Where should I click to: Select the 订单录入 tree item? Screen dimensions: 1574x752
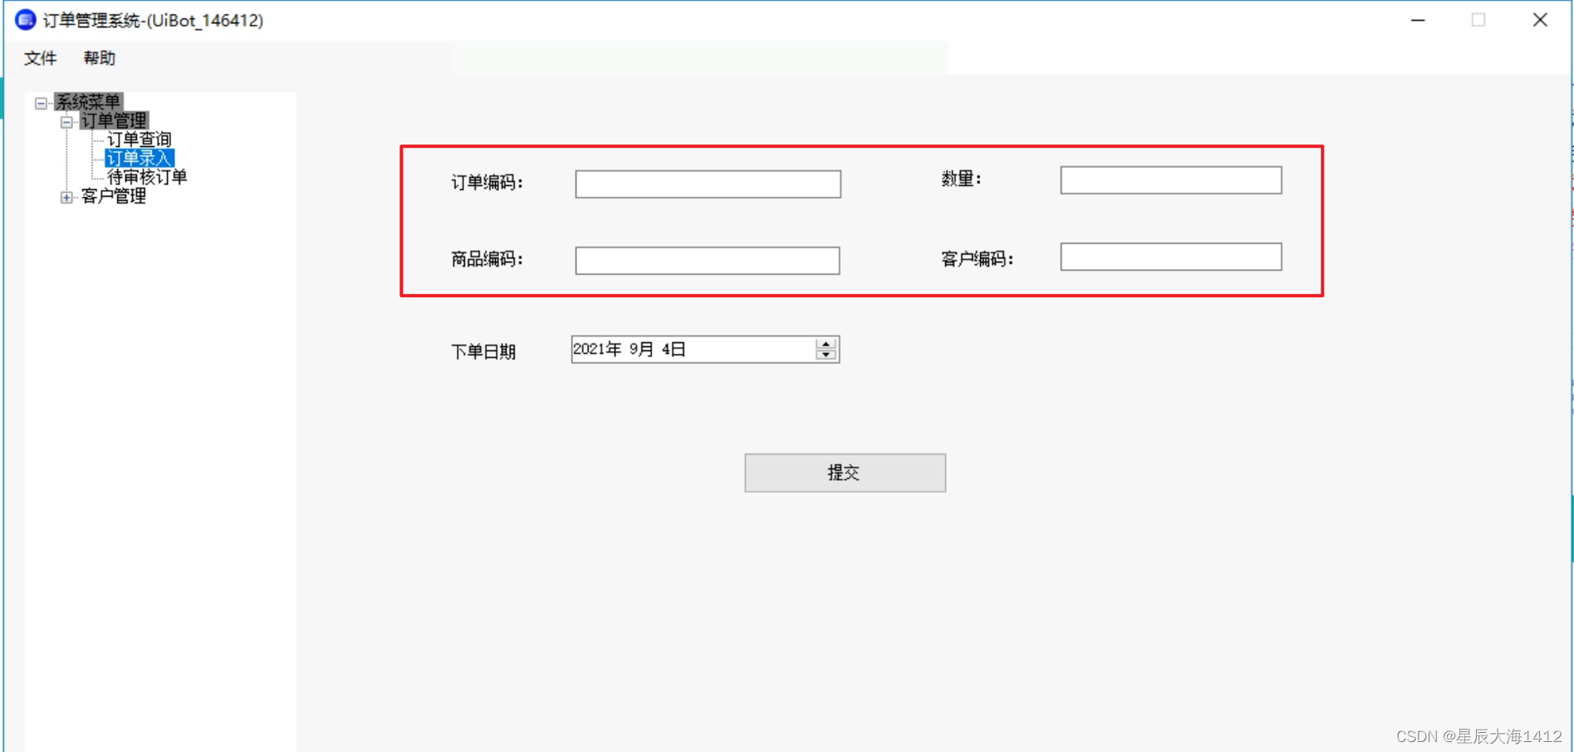[x=141, y=157]
